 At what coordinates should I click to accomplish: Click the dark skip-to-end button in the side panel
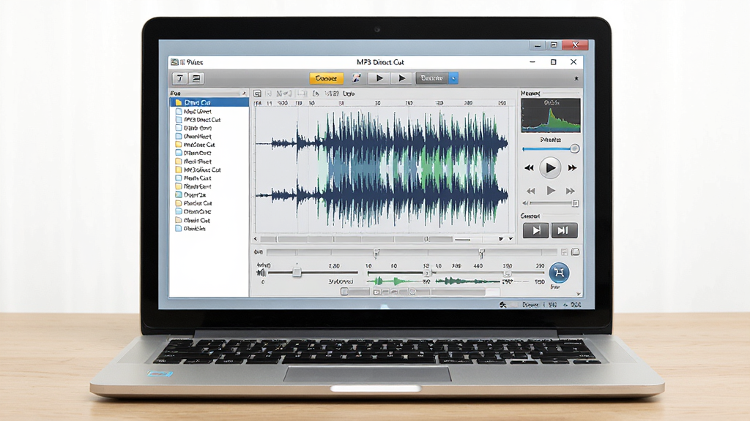coord(564,230)
